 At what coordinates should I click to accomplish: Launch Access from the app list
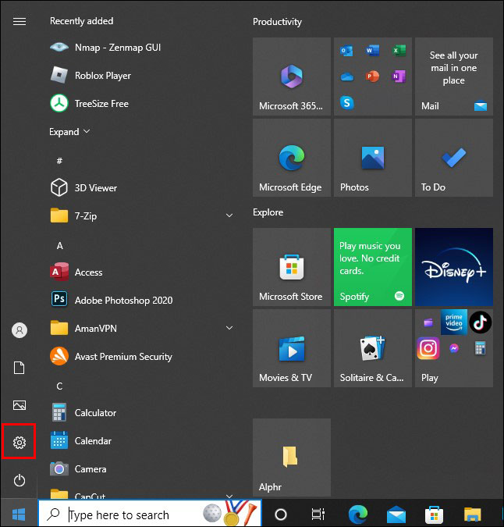click(x=76, y=272)
